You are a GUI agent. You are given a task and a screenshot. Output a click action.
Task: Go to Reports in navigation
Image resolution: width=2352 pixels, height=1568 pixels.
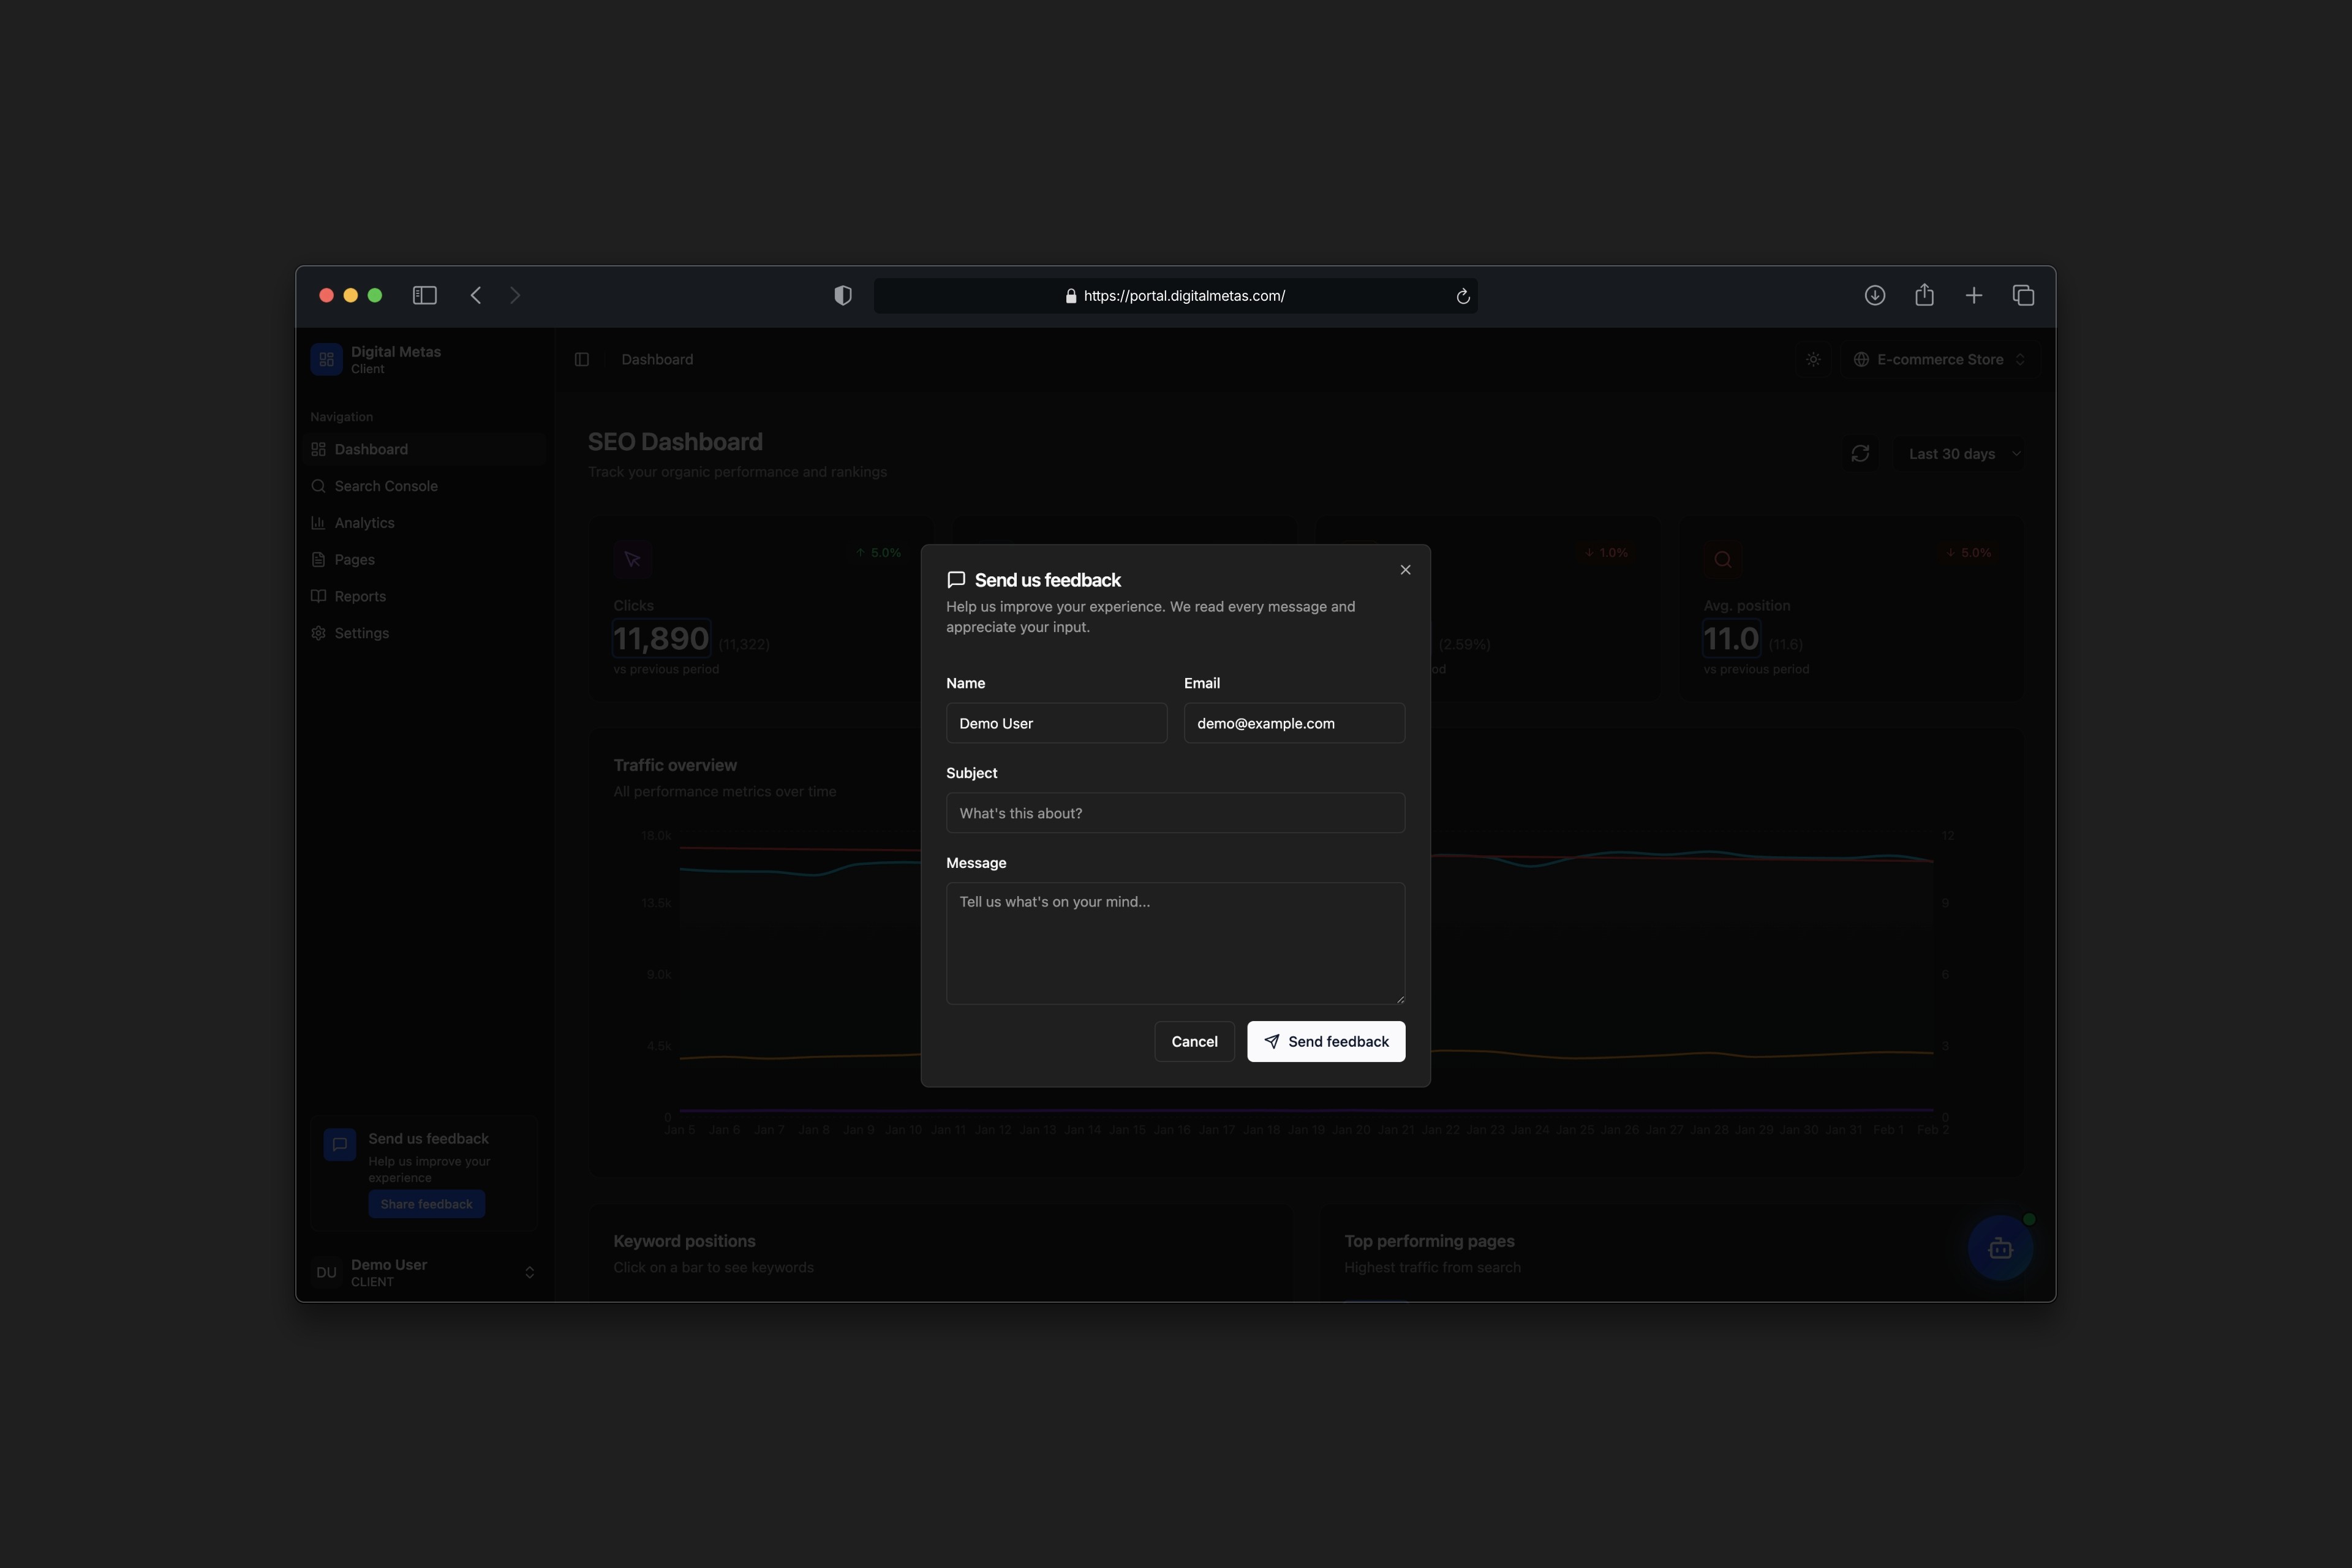coord(360,596)
